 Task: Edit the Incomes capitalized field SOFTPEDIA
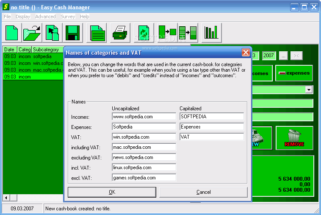pyautogui.click(x=212, y=117)
